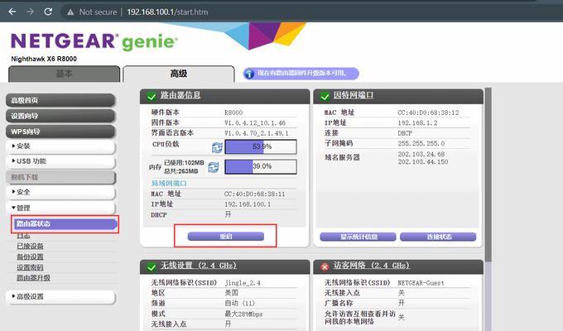Click guest SSID value NETGEAR-Guest
The height and width of the screenshot is (331, 563).
(x=421, y=283)
